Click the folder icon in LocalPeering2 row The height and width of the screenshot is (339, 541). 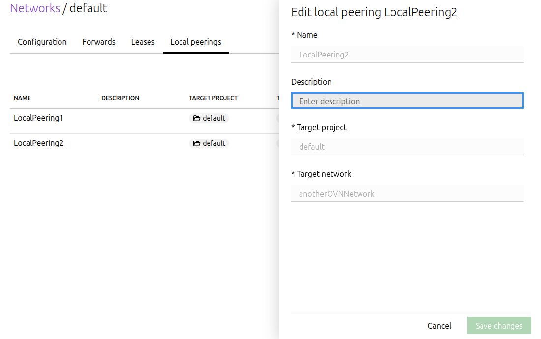point(197,143)
